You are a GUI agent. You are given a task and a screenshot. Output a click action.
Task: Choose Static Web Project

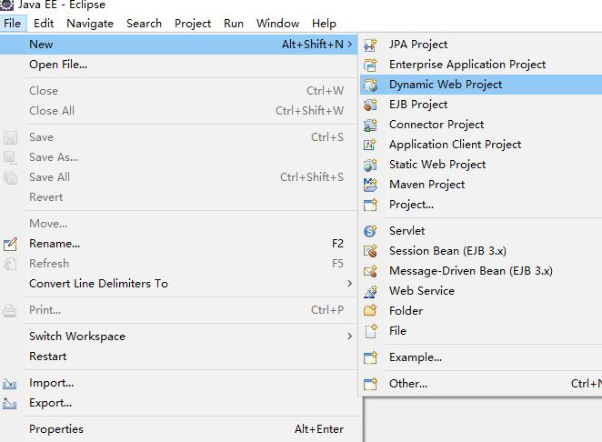coord(481,165)
